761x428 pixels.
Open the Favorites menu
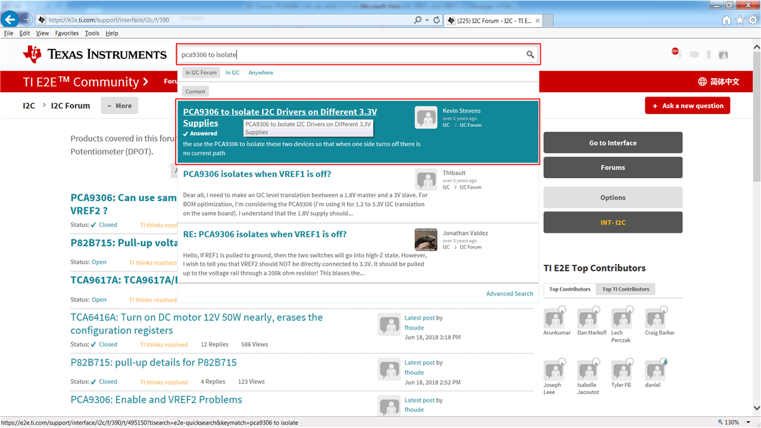point(67,33)
